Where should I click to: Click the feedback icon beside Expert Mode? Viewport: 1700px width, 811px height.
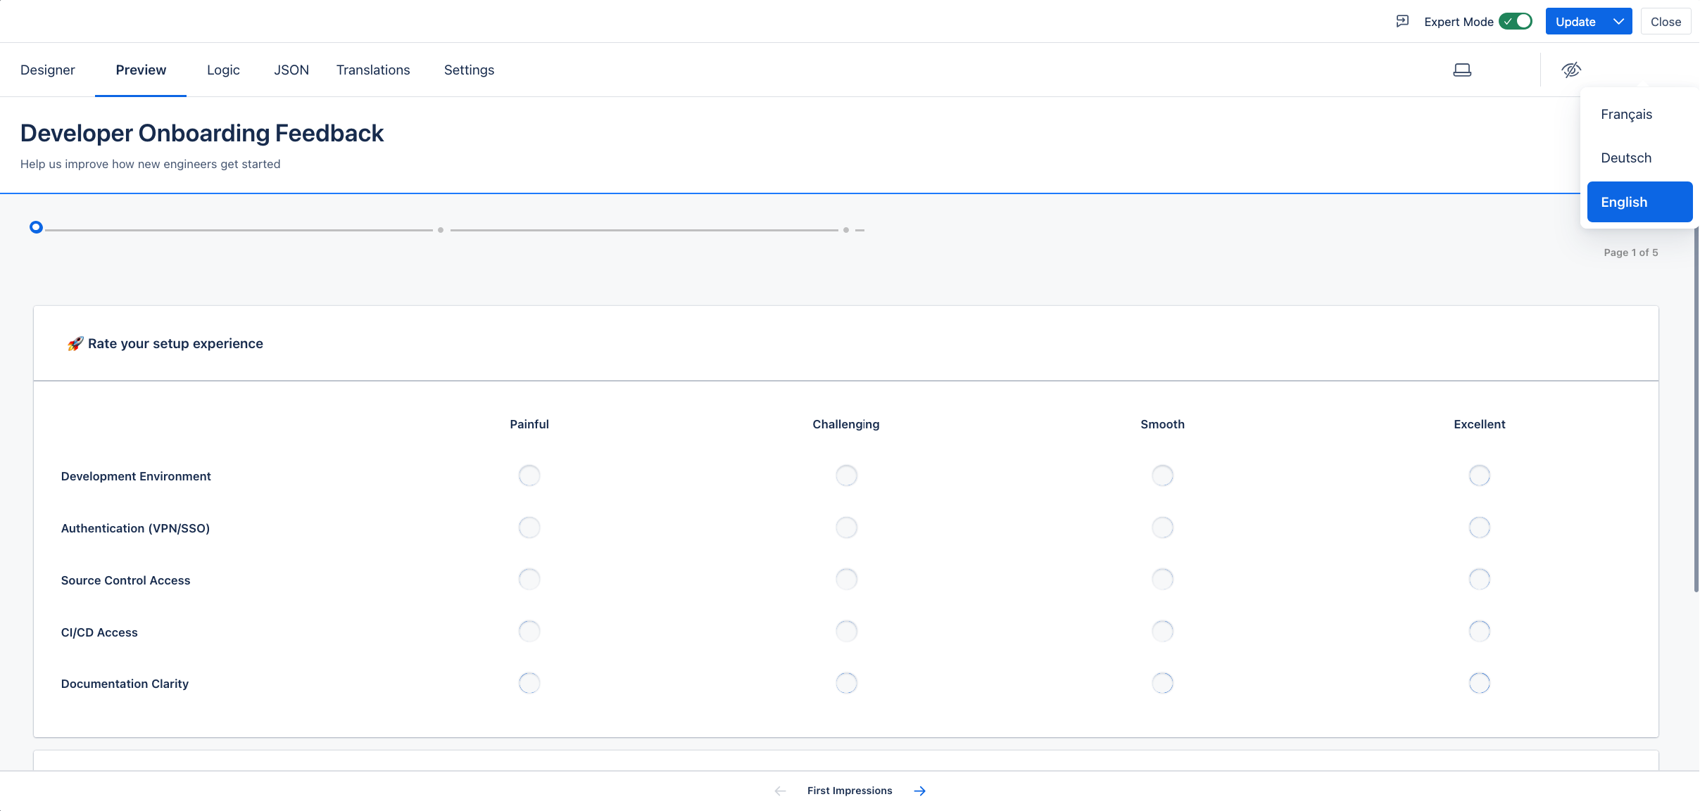pos(1402,21)
